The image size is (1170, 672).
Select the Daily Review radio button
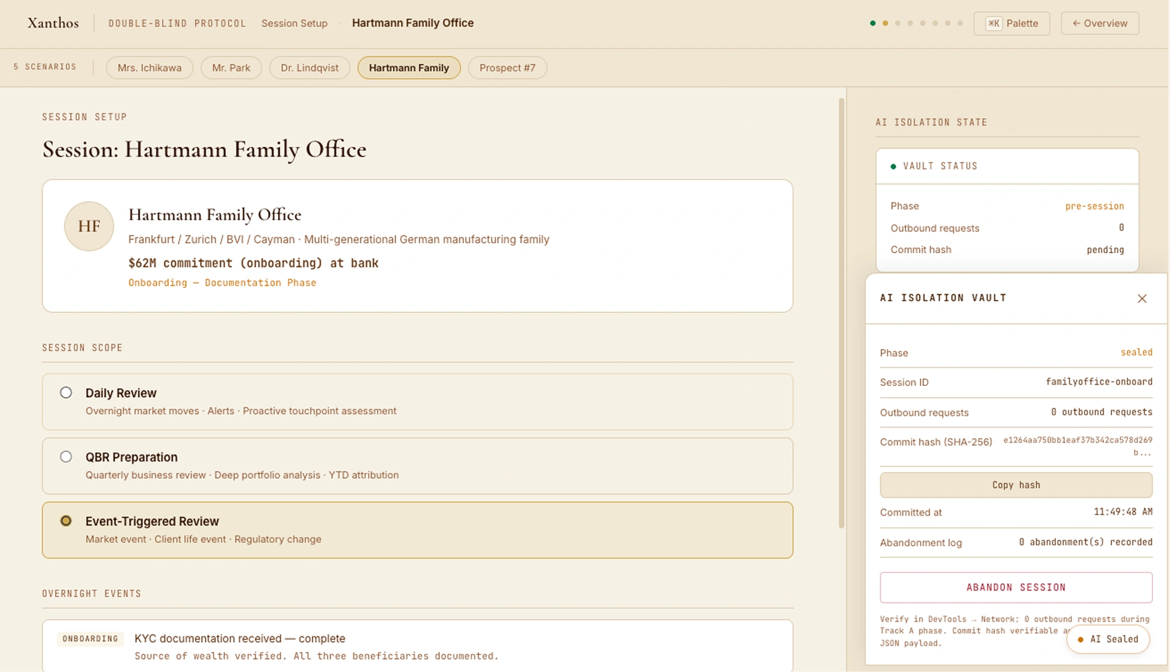pos(66,393)
